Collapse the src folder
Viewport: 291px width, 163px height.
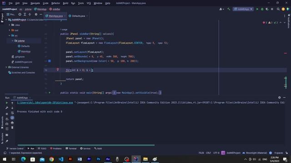pyautogui.click(x=10, y=35)
